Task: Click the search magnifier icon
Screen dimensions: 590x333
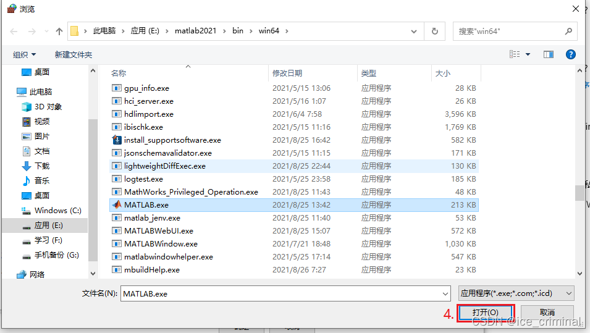Action: (568, 32)
